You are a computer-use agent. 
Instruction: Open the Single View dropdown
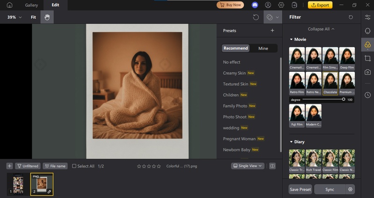248,166
